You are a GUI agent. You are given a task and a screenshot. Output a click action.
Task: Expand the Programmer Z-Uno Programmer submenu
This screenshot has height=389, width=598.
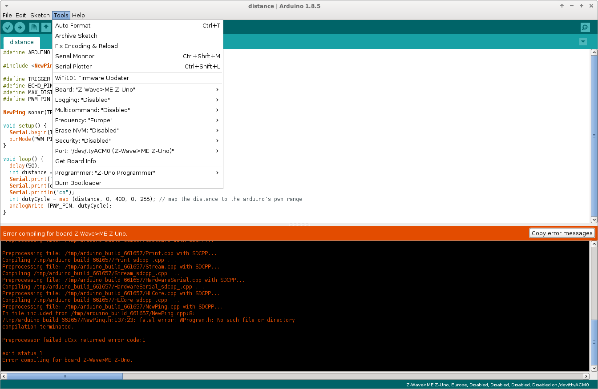[137, 173]
